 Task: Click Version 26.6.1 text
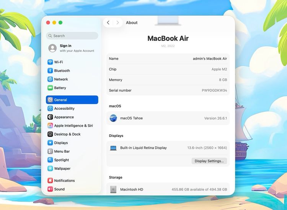coord(215,118)
